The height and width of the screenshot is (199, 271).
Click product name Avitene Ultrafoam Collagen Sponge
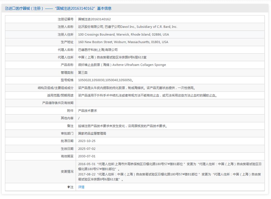pyautogui.click(x=122, y=65)
